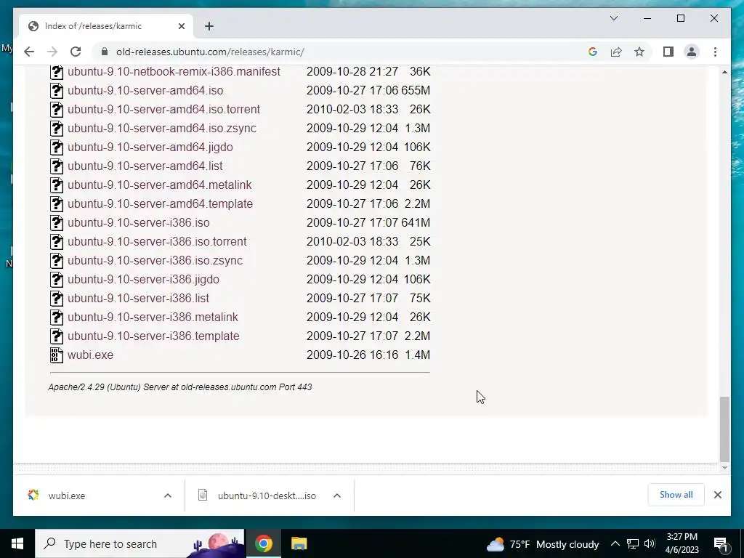This screenshot has height=558, width=744.
Task: Download wubi.exe from the file list
Action: pos(90,355)
